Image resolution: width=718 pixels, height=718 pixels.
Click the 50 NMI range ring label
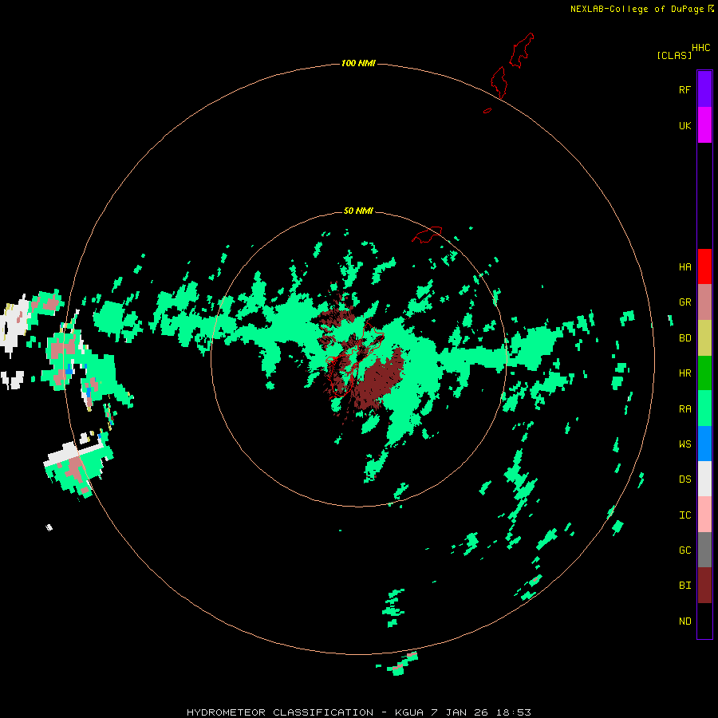[x=358, y=211]
